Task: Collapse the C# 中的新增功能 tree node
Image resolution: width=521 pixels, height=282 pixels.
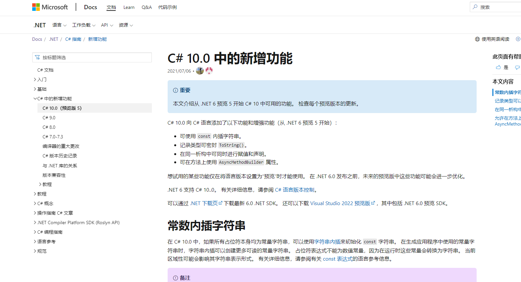Action: click(x=35, y=99)
